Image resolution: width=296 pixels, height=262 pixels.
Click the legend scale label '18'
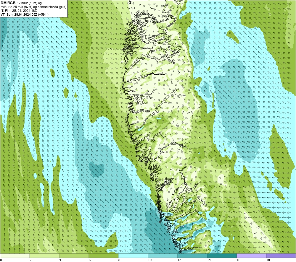(268, 260)
